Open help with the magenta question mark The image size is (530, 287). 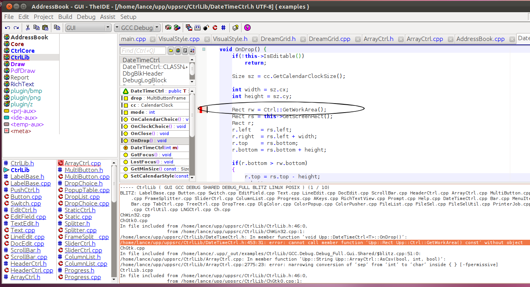click(247, 28)
